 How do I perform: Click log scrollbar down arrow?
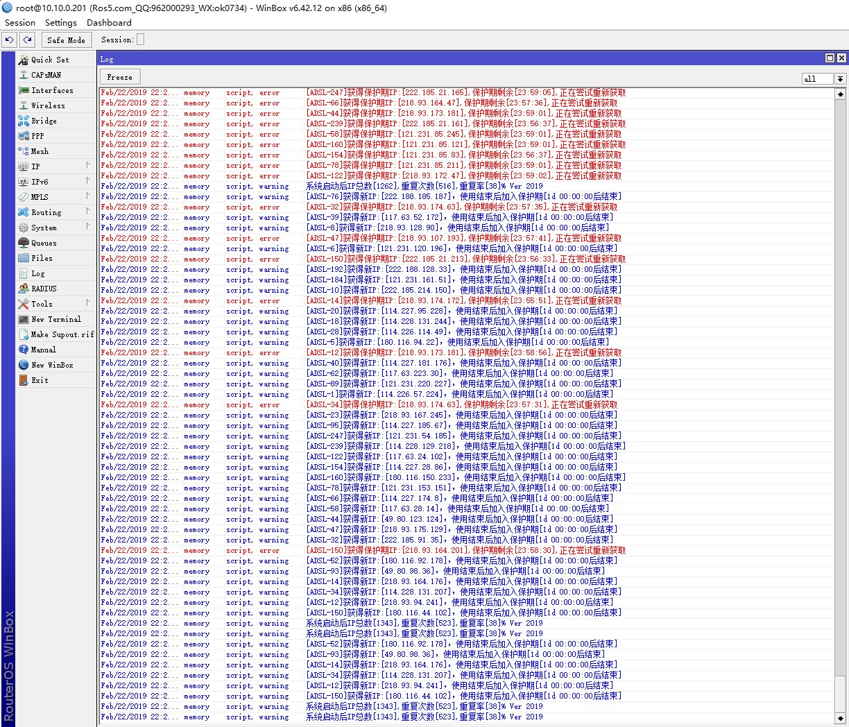(x=840, y=719)
